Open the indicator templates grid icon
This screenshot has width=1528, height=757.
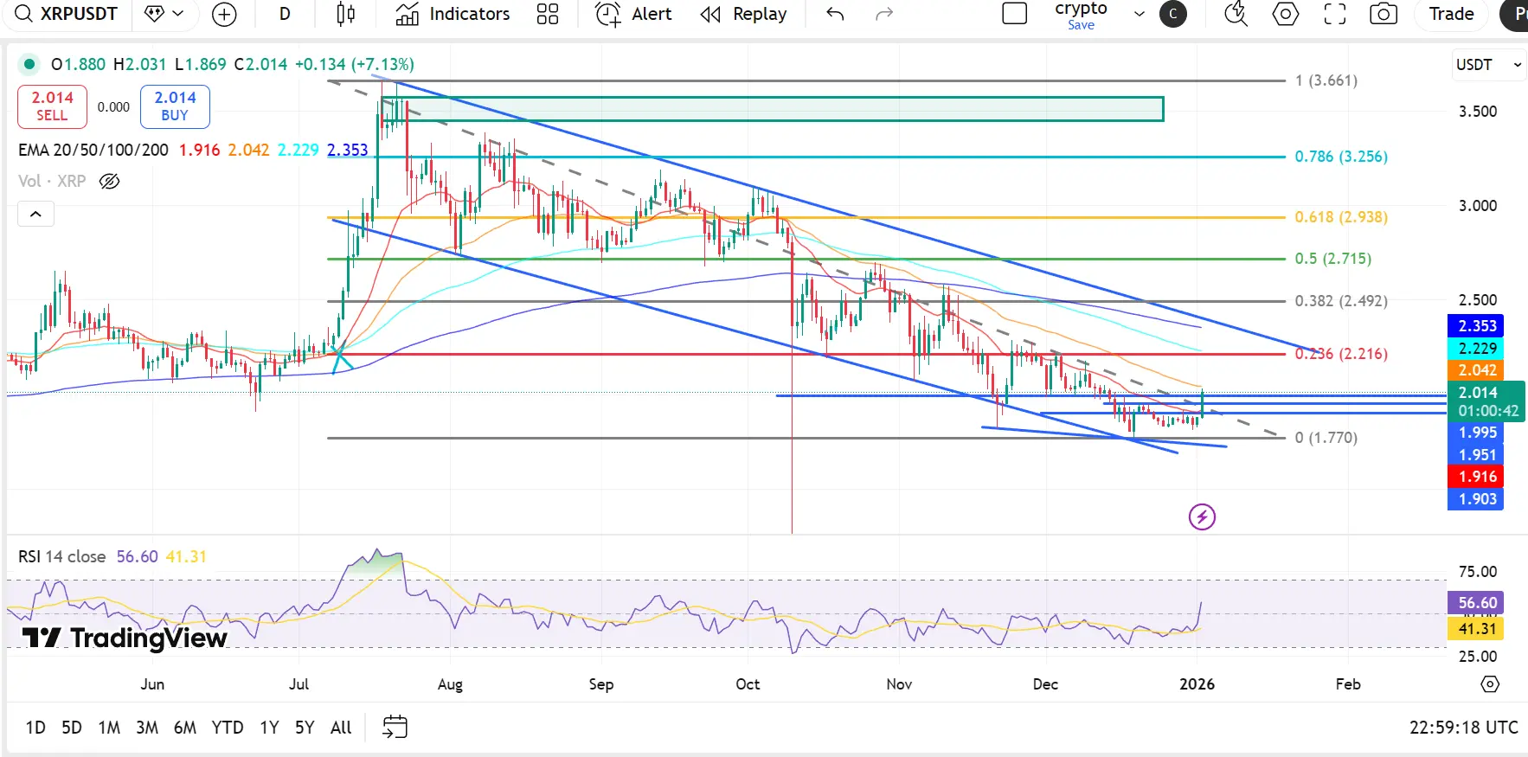[x=548, y=14]
